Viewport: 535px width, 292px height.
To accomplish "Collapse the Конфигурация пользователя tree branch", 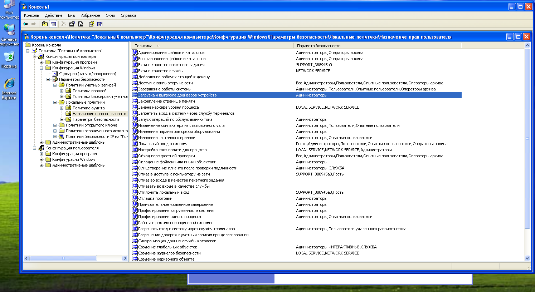I will [35, 148].
